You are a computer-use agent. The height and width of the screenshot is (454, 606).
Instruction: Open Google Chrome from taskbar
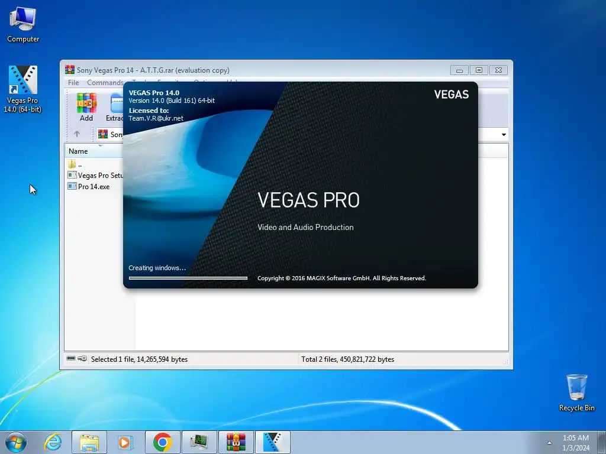tap(162, 442)
